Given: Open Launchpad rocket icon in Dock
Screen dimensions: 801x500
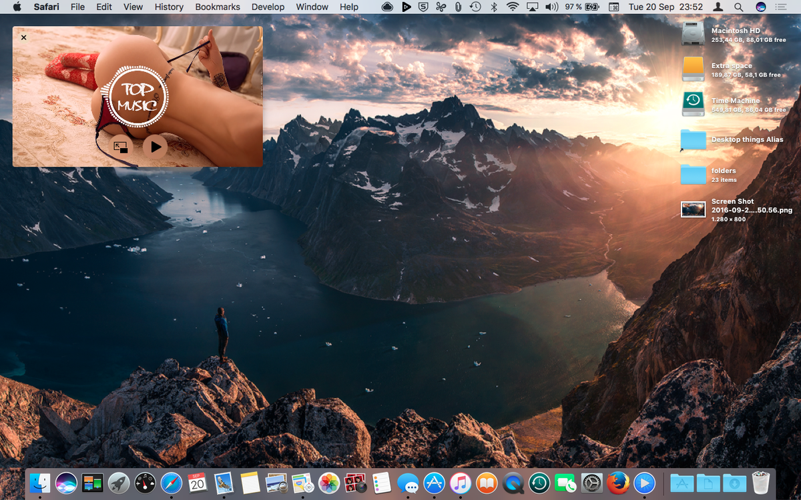Looking at the screenshot, I should 119,483.
